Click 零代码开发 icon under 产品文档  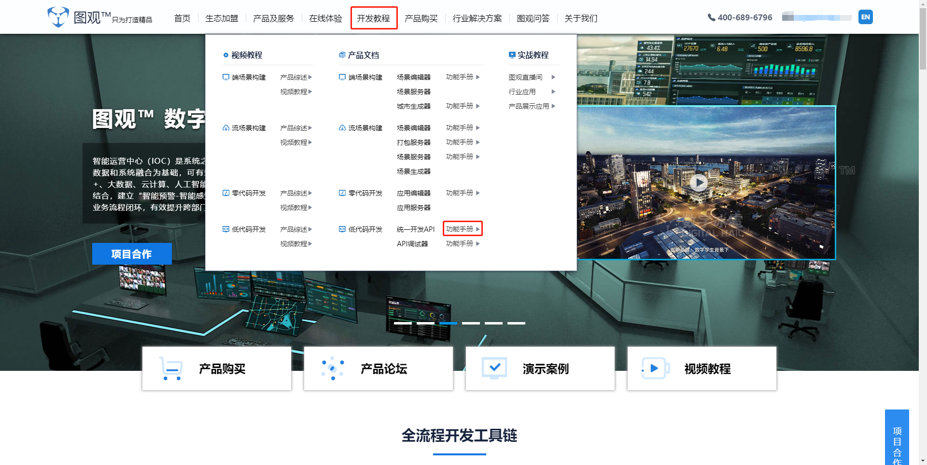(342, 193)
